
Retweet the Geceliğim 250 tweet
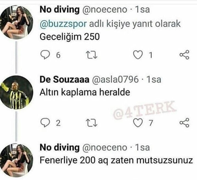[91, 55]
